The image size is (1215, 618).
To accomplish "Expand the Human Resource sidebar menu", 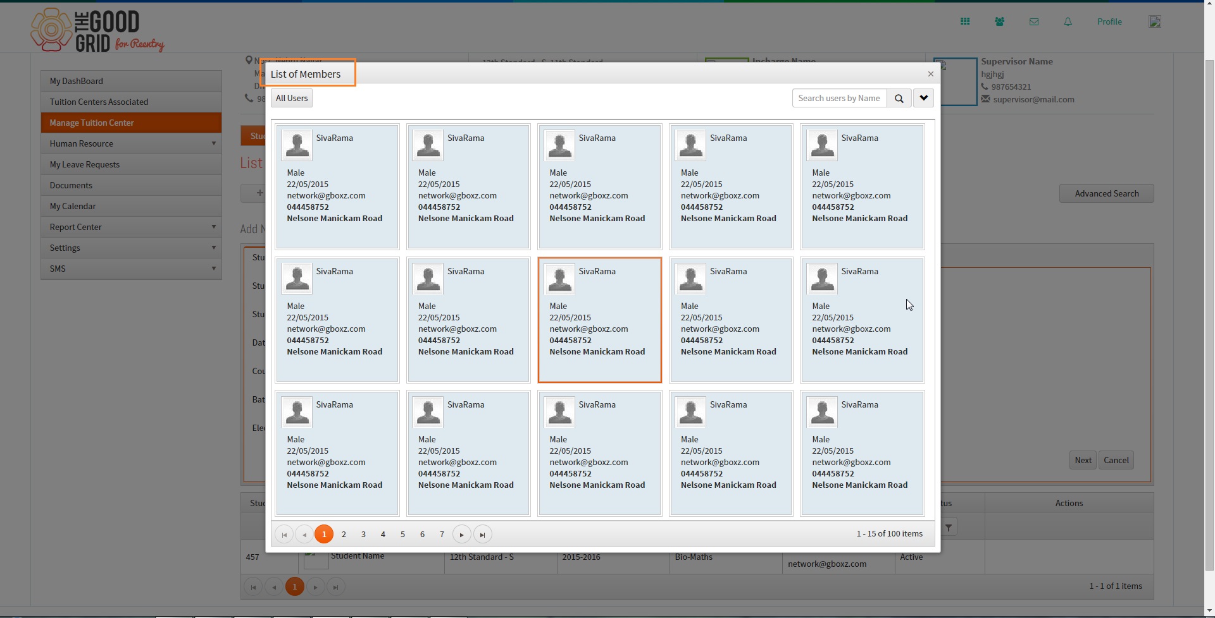I will [x=131, y=143].
